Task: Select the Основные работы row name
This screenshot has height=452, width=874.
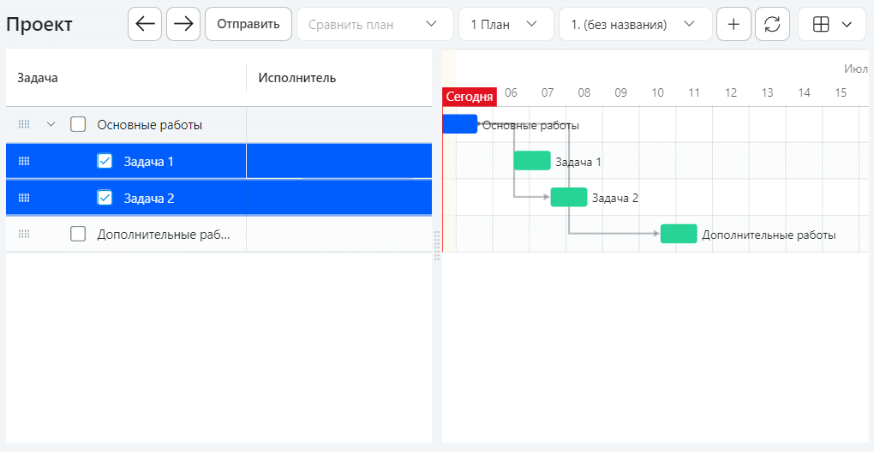Action: 149,125
